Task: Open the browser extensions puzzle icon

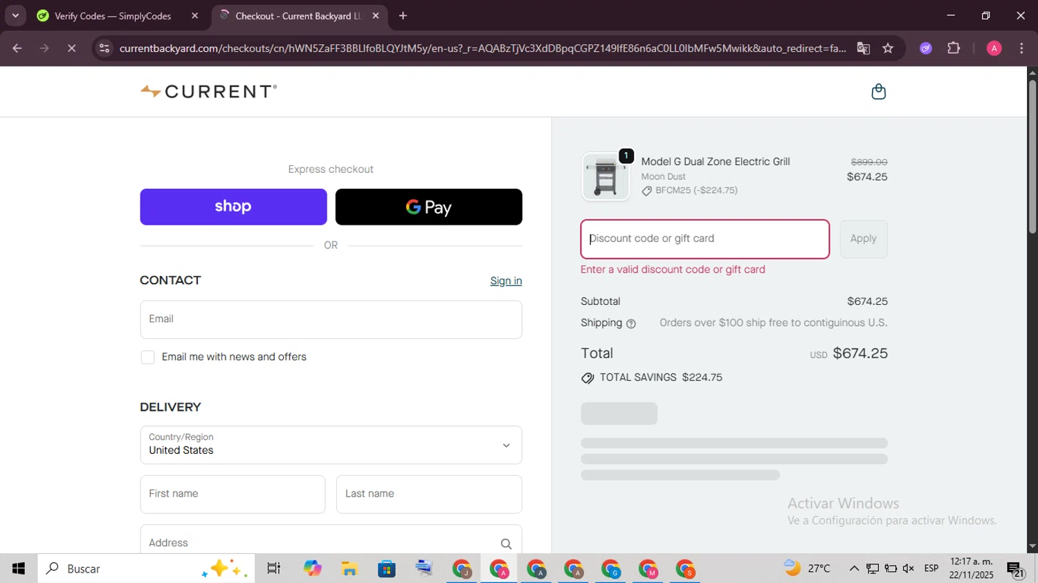Action: tap(954, 48)
